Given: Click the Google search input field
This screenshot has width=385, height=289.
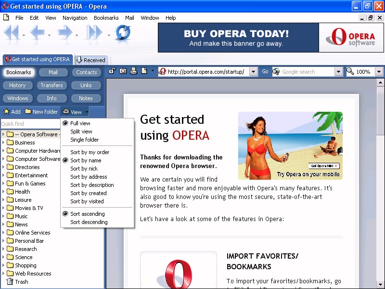Looking at the screenshot, I should [307, 72].
